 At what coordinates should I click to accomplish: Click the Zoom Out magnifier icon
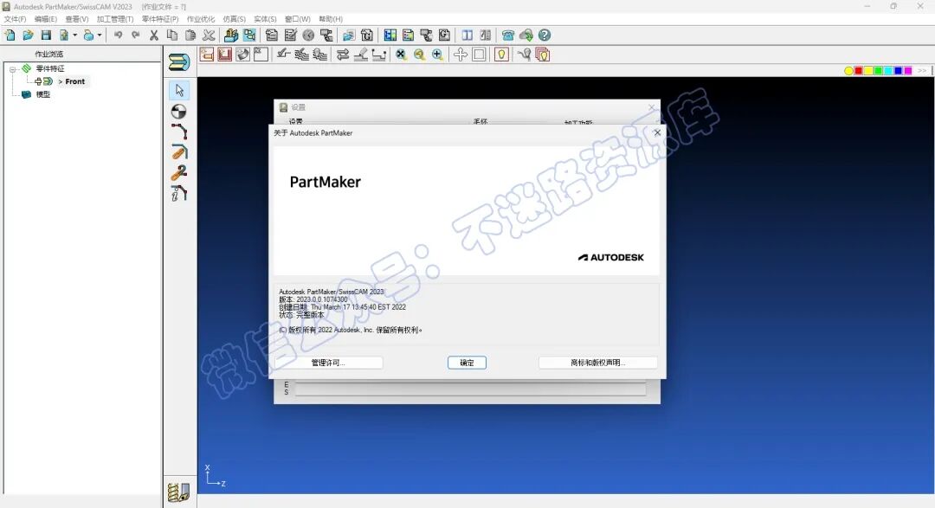click(x=420, y=55)
